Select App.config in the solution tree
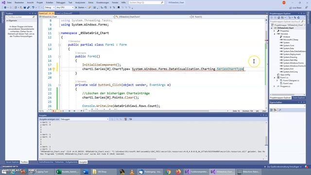Viewport: 311px width, 175px height. tap(285, 75)
